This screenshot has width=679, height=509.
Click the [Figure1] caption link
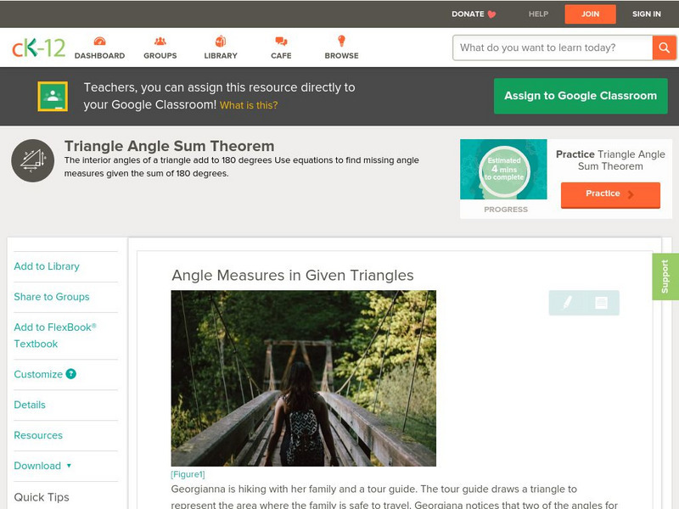click(188, 474)
